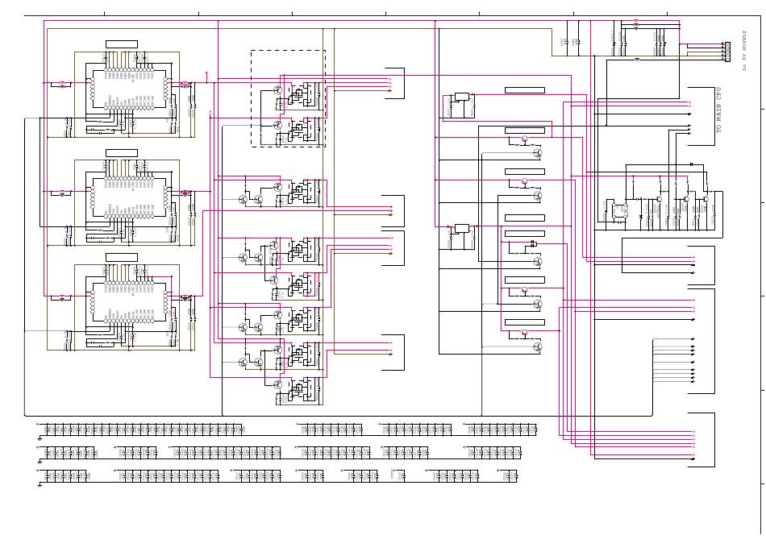Select the lower transistor inside the dashed box
The width and height of the screenshot is (766, 560).
click(x=277, y=125)
